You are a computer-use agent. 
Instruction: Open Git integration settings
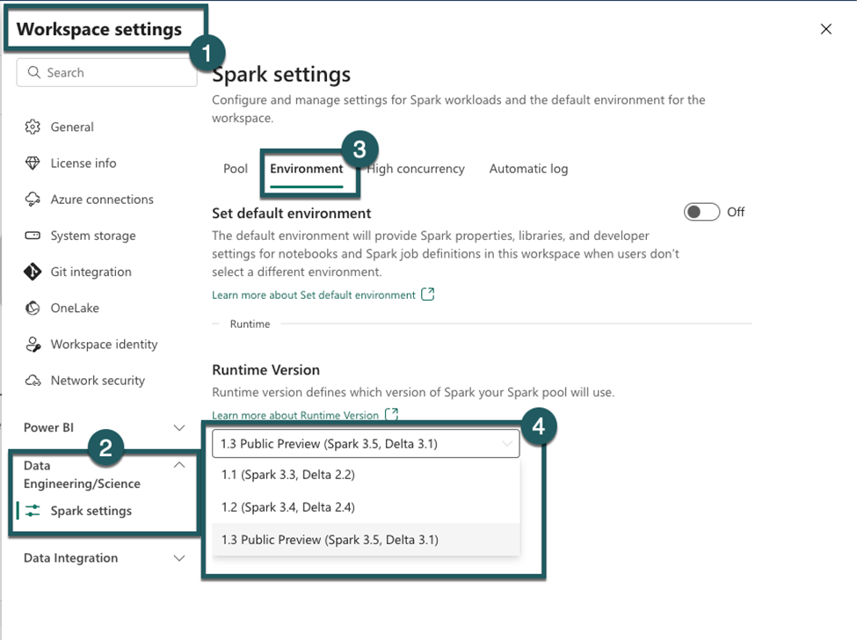(91, 272)
